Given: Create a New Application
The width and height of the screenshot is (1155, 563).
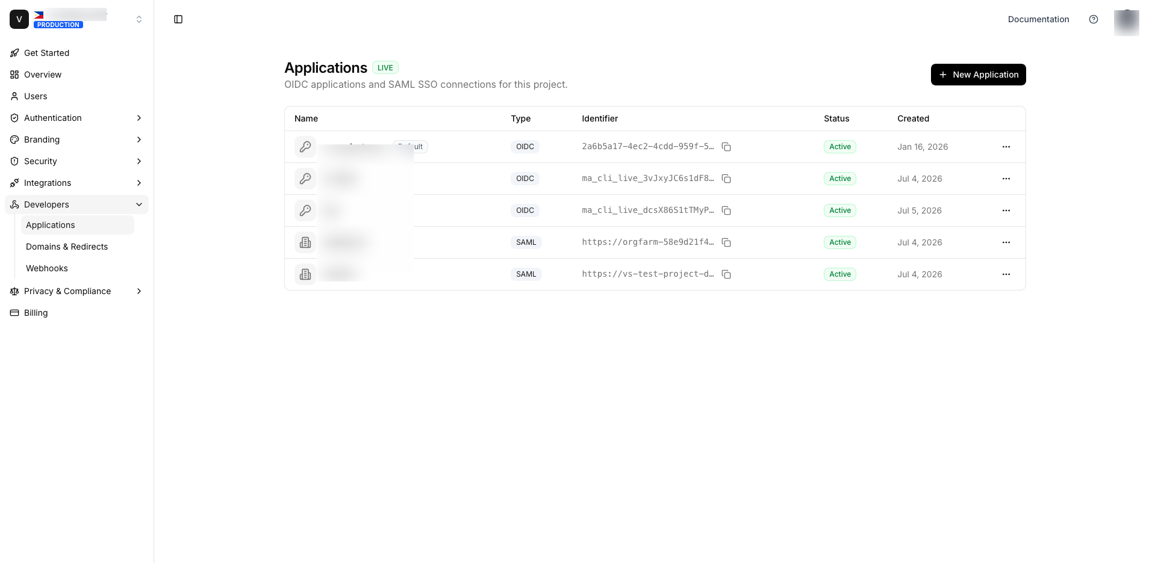Looking at the screenshot, I should click(x=979, y=75).
